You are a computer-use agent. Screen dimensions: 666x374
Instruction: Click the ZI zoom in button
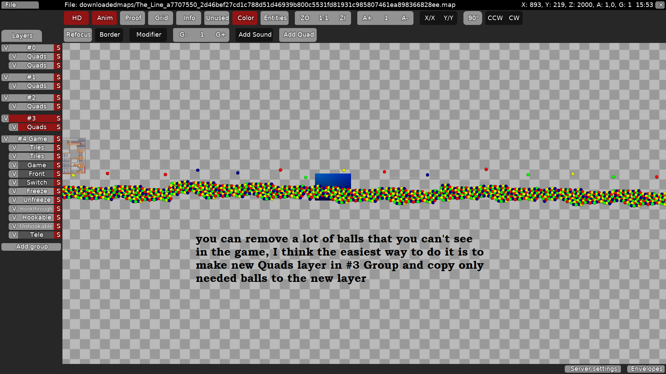[342, 18]
